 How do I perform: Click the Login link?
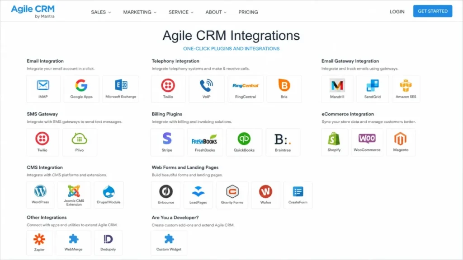pyautogui.click(x=397, y=12)
